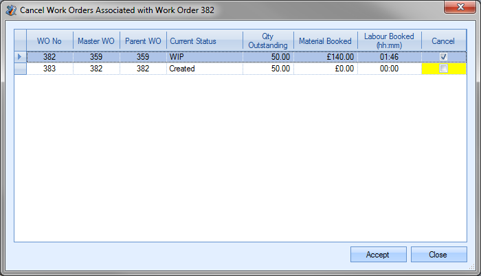Viewport: 481px width, 276px height.
Task: Click the Close button at bottom
Action: (x=438, y=255)
